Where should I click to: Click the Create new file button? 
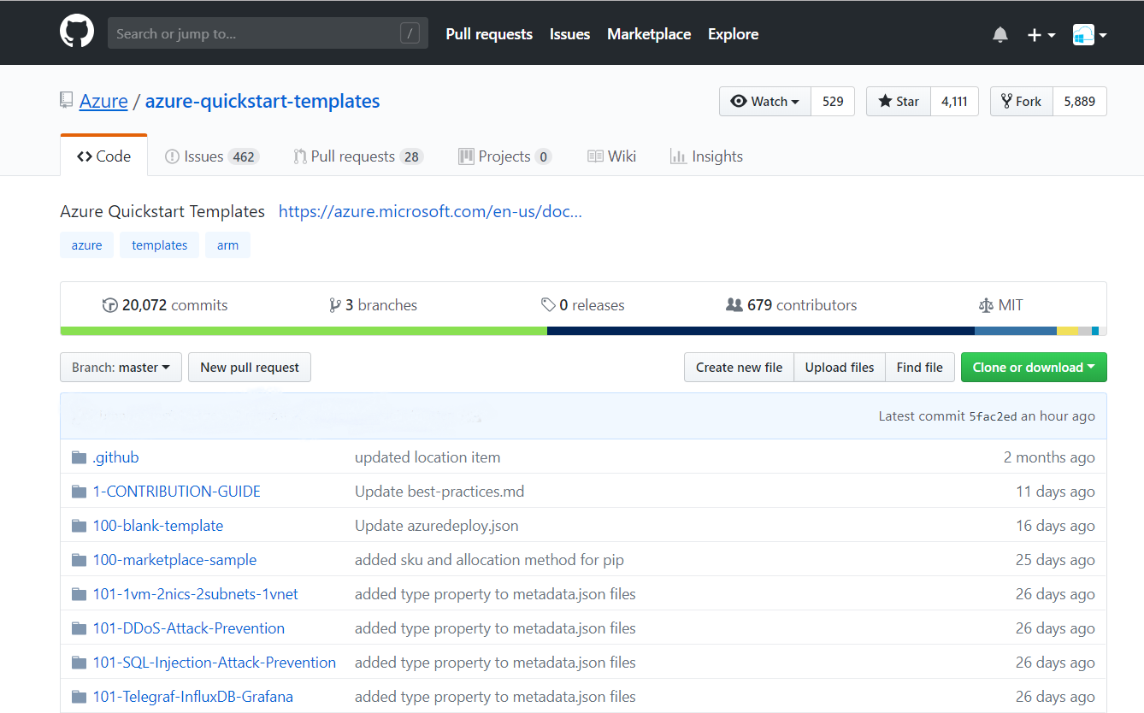[740, 368]
